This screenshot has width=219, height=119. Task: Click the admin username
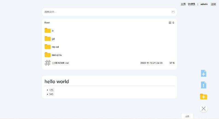[204, 4]
